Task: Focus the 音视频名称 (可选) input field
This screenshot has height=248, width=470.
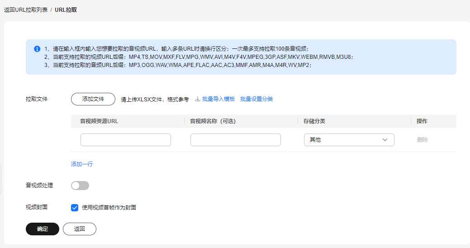Action: (x=236, y=140)
